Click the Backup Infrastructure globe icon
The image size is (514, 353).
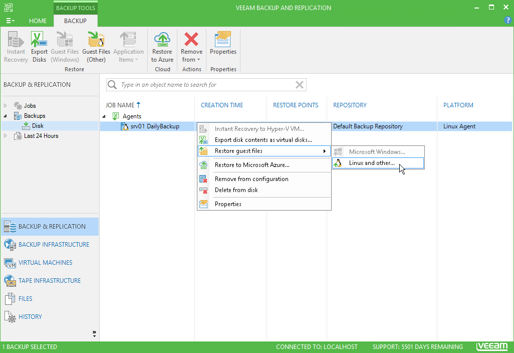point(10,245)
